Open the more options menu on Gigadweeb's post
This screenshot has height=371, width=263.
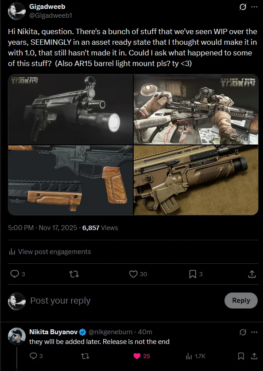(x=254, y=7)
